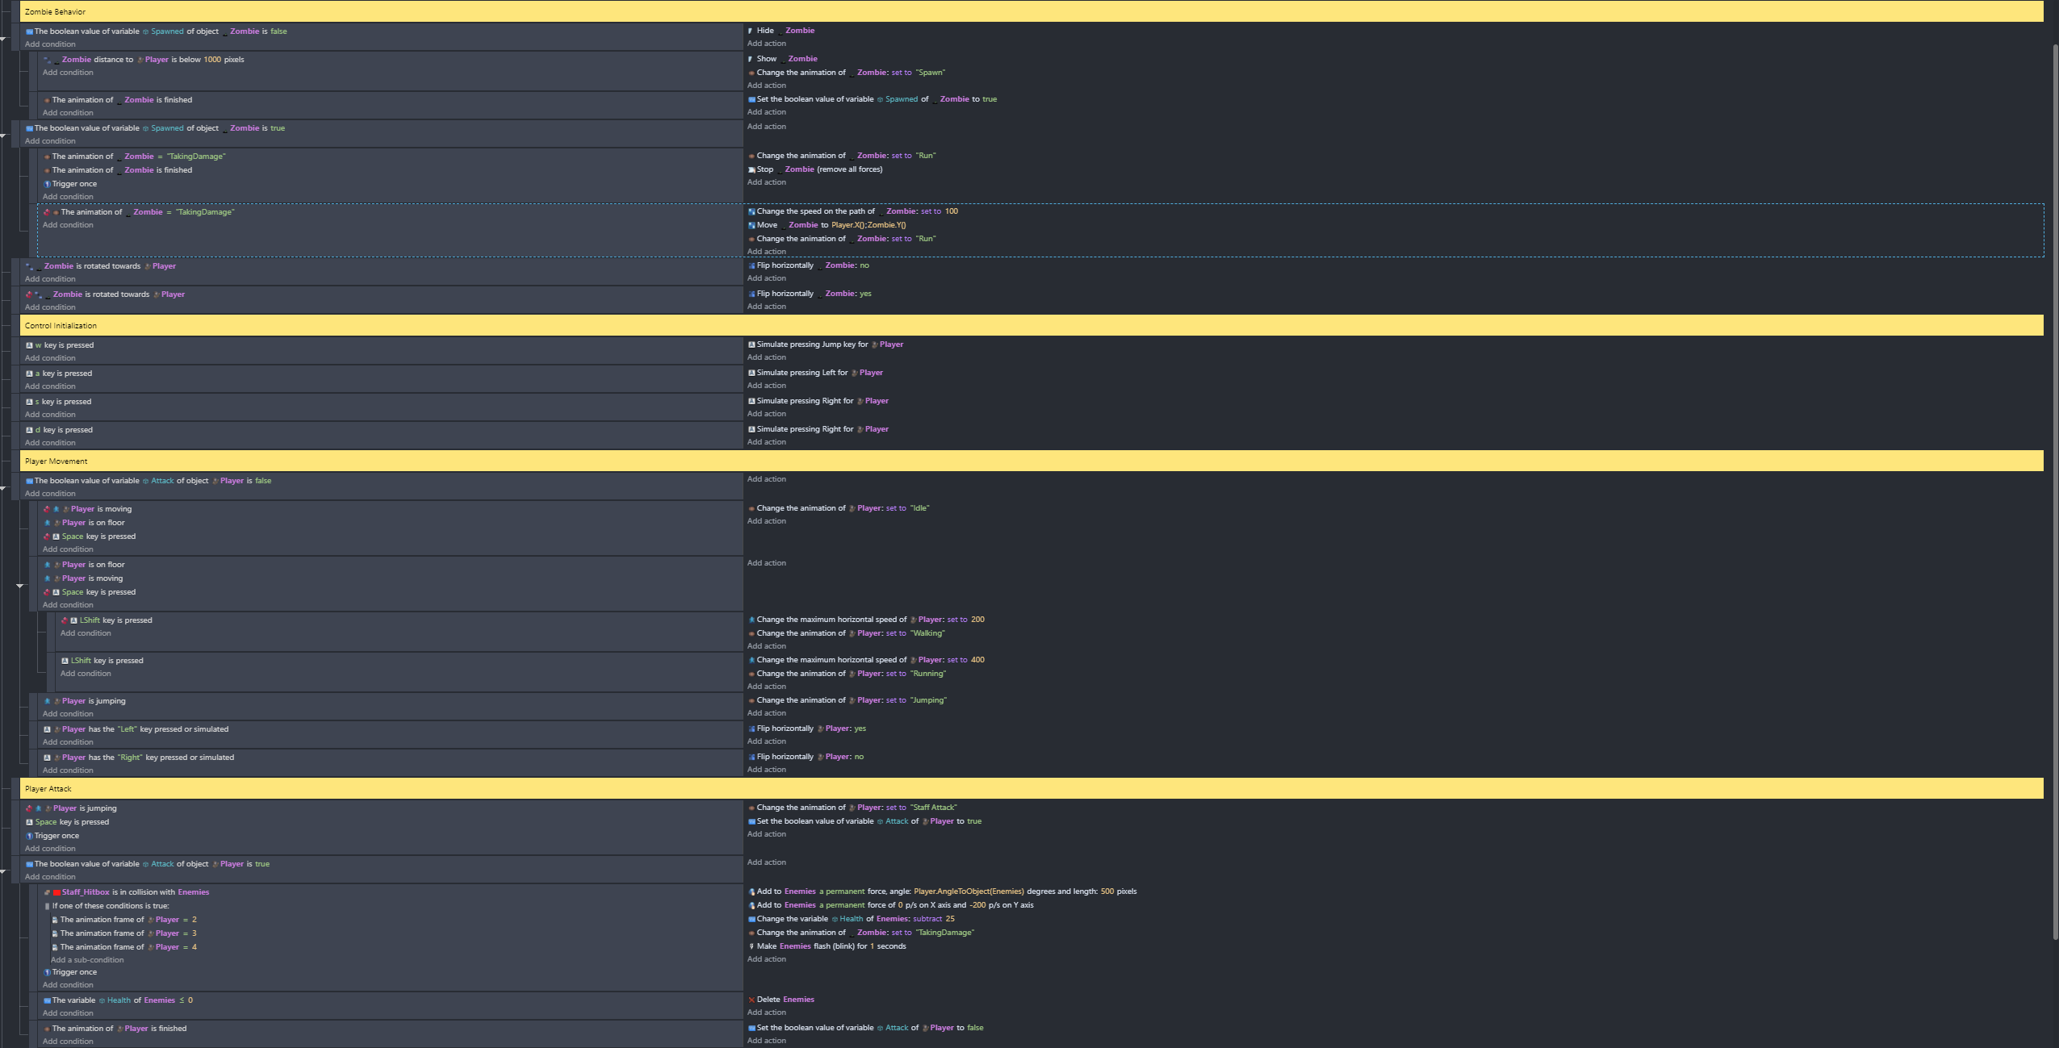Screen dimensions: 2059x1048
Task: Collapse the 'Spawned of Zombie is false' event
Action: tap(4, 38)
